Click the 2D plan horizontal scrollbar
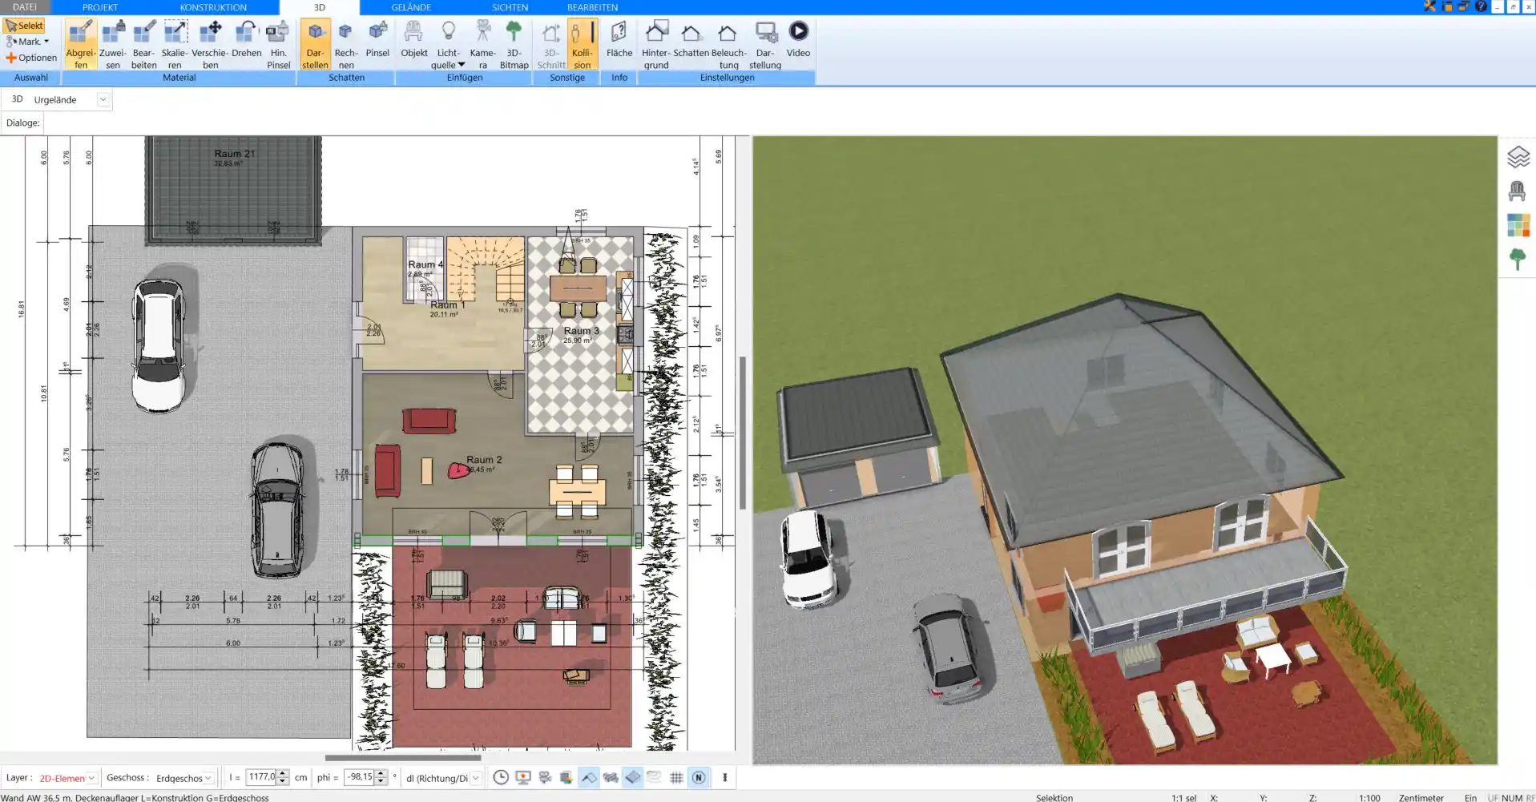Viewport: 1536px width, 802px height. (403, 757)
